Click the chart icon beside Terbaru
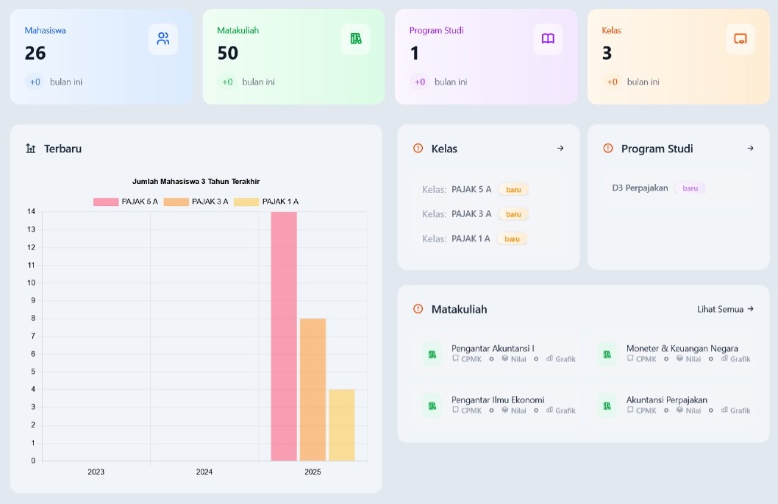Viewport: 778px width, 504px height. pyautogui.click(x=31, y=149)
